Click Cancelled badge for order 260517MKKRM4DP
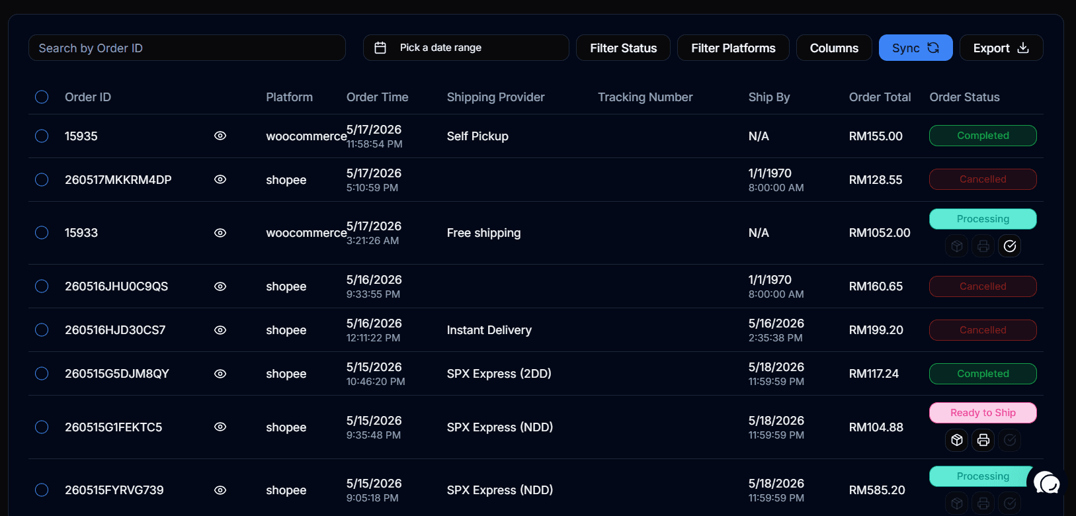The image size is (1076, 516). pos(983,179)
